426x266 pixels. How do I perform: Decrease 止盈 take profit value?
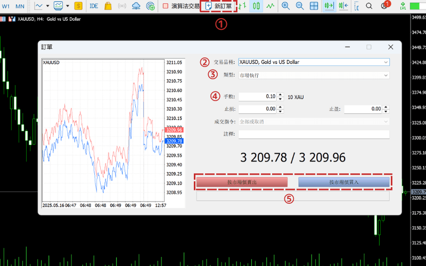[x=386, y=111]
